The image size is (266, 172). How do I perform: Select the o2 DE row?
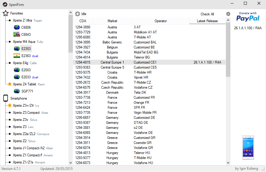(x=149, y=128)
